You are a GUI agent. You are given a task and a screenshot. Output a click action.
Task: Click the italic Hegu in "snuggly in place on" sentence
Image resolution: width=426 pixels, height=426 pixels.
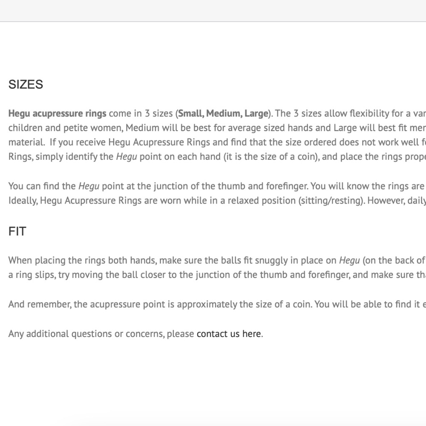tap(349, 260)
